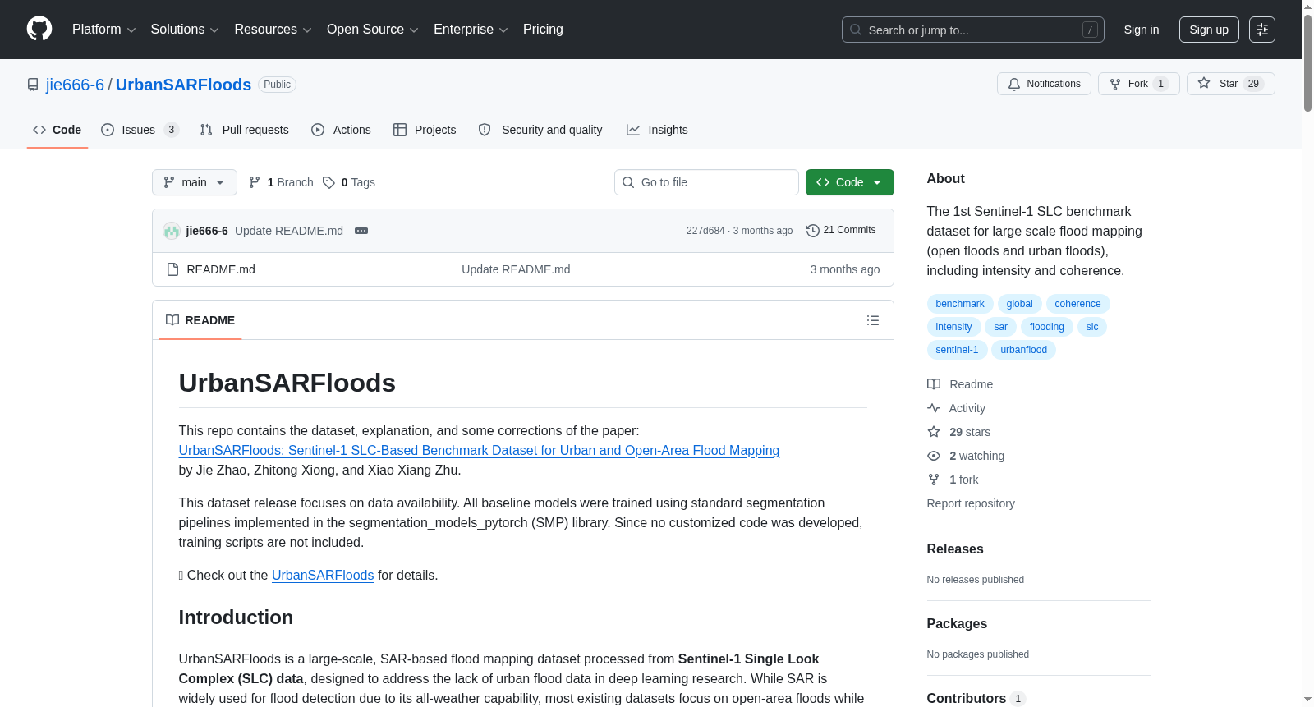
Task: Click the GitHub logo icon
Action: pyautogui.click(x=39, y=29)
